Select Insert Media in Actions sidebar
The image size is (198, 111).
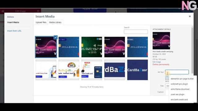point(13,22)
